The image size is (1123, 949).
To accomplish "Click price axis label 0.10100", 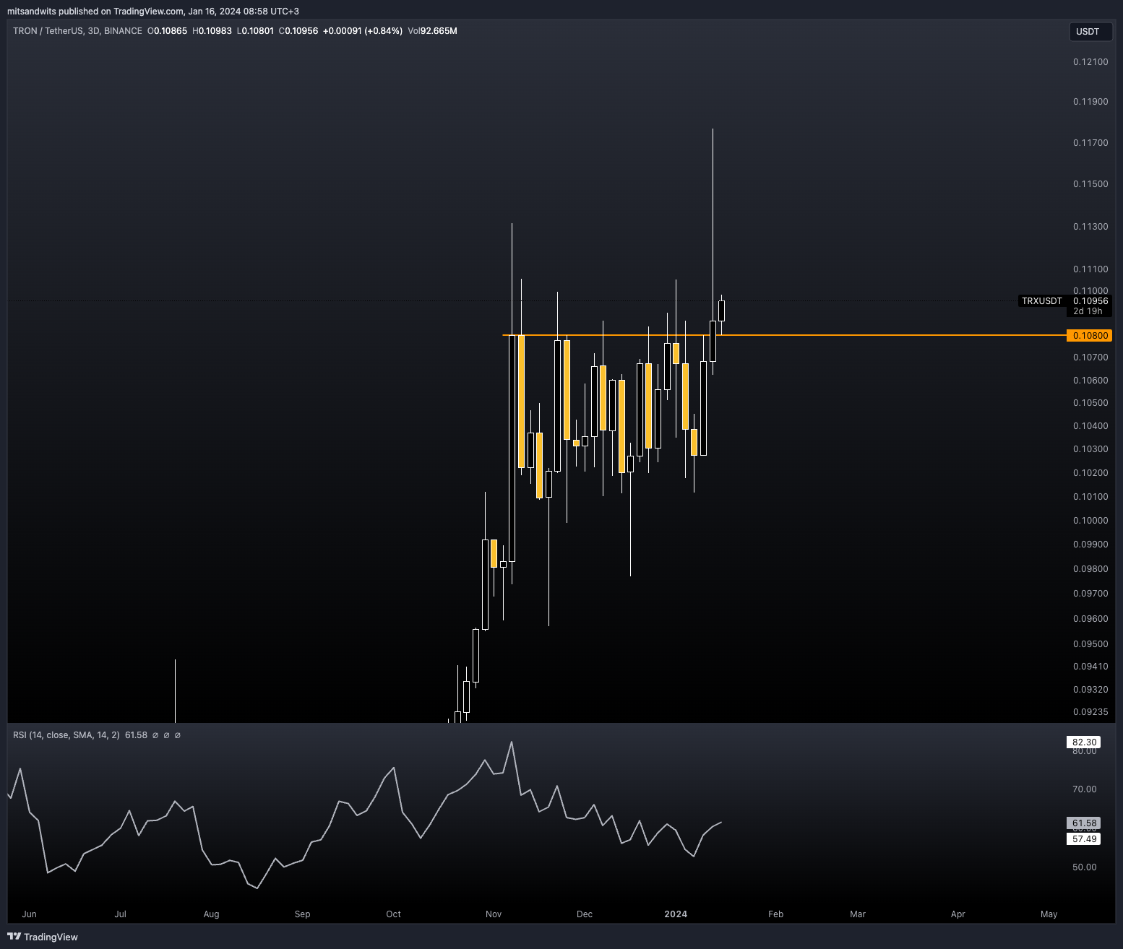I will [1090, 497].
